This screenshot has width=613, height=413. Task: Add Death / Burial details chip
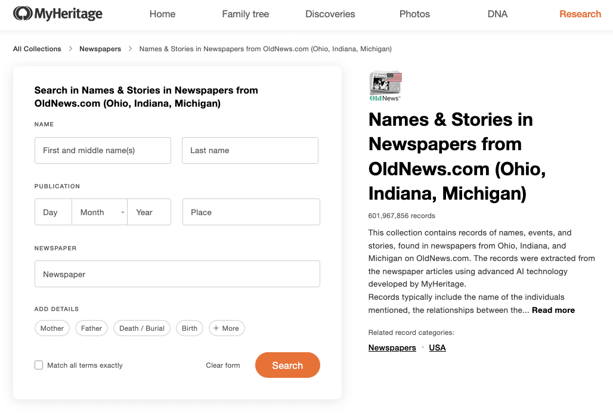pos(141,328)
